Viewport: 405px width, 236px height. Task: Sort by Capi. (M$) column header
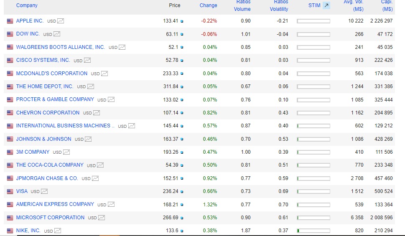click(x=387, y=5)
